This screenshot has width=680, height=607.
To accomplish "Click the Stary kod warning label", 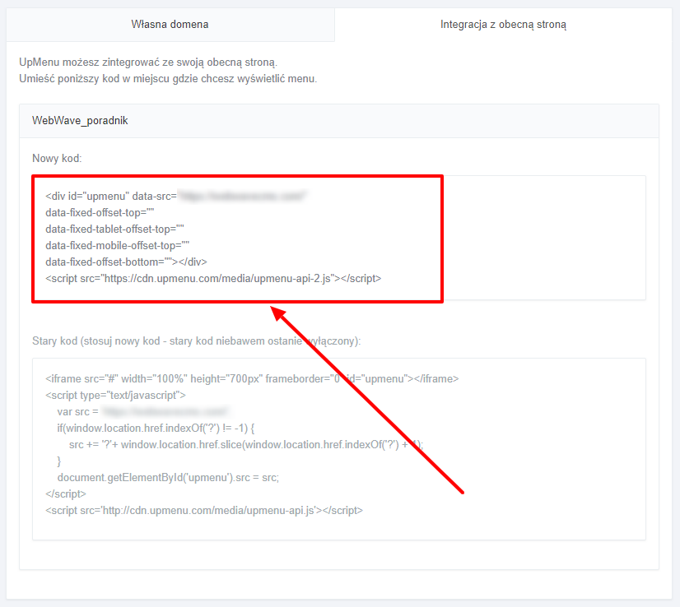I will click(x=196, y=341).
